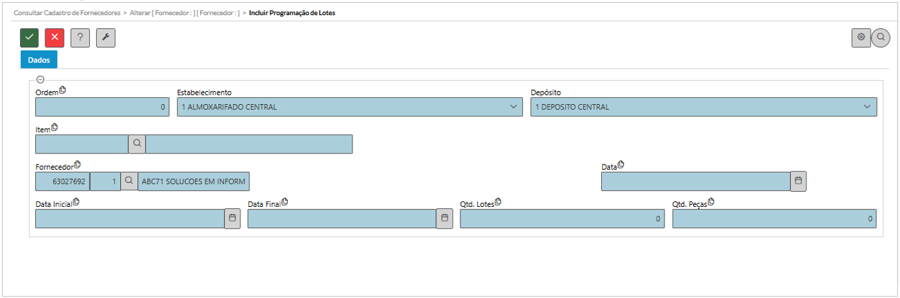Open the Item lookup magnifier
Viewport: 900px width, 298px height.
137,144
